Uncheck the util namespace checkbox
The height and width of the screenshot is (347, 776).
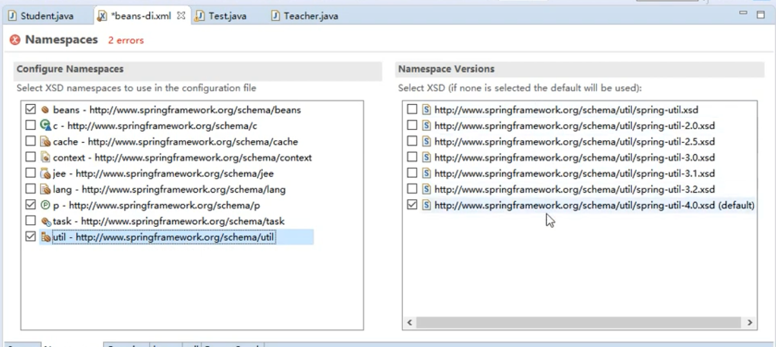[30, 236]
